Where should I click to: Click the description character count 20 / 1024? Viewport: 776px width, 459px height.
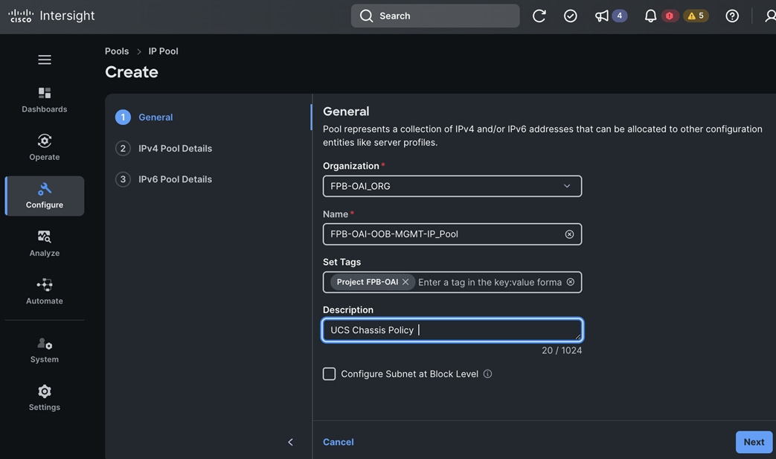tap(562, 350)
